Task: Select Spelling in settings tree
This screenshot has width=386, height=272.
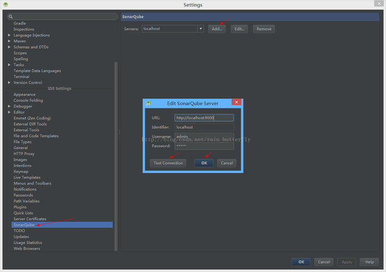Action: pyautogui.click(x=21, y=59)
